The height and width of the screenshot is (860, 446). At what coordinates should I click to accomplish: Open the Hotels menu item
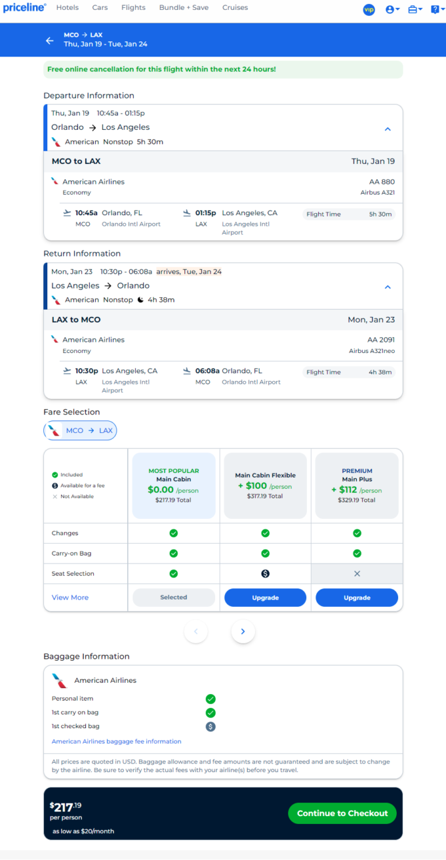(x=67, y=8)
